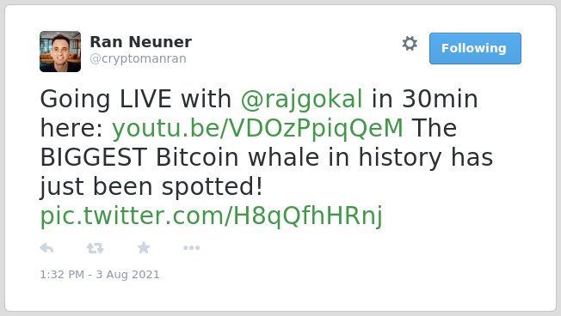The image size is (561, 316).
Task: Open Ran Neuner's profile picture
Action: point(60,52)
